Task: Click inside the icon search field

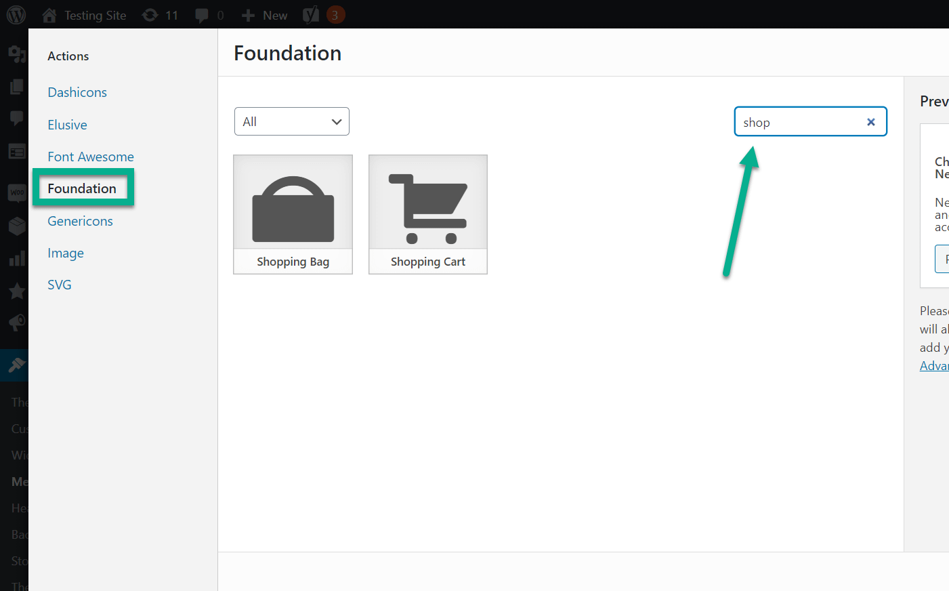Action: click(799, 122)
